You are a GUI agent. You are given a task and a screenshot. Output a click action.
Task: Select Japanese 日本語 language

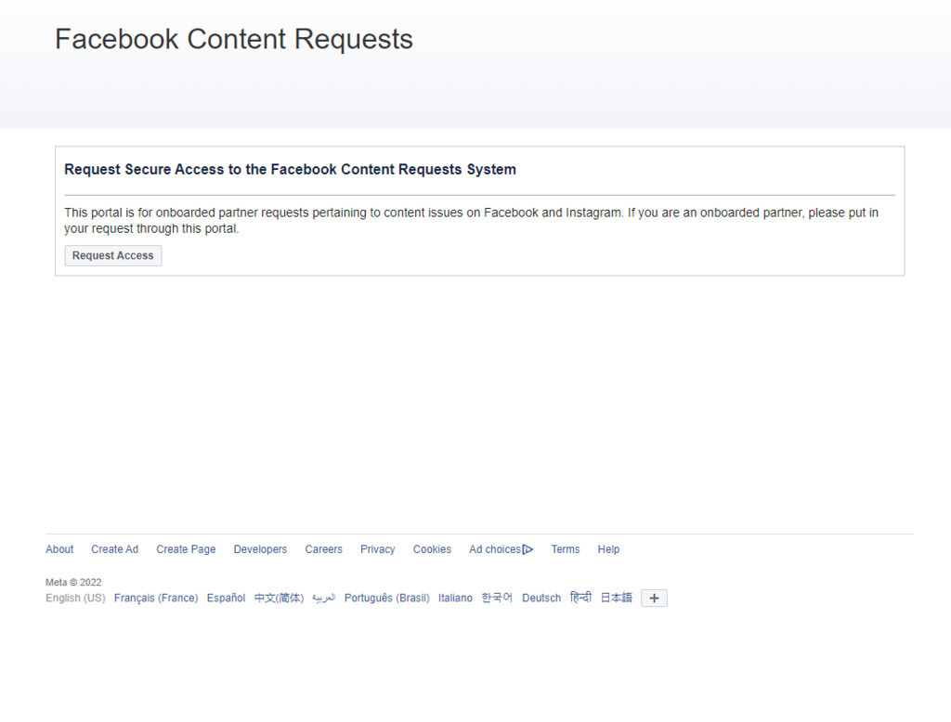(616, 599)
